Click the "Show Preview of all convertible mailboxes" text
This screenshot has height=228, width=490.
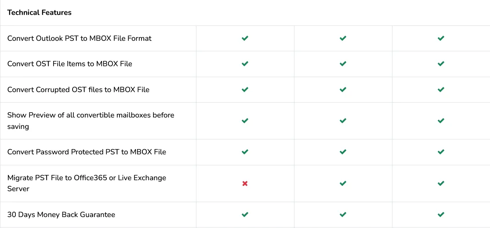click(x=91, y=115)
